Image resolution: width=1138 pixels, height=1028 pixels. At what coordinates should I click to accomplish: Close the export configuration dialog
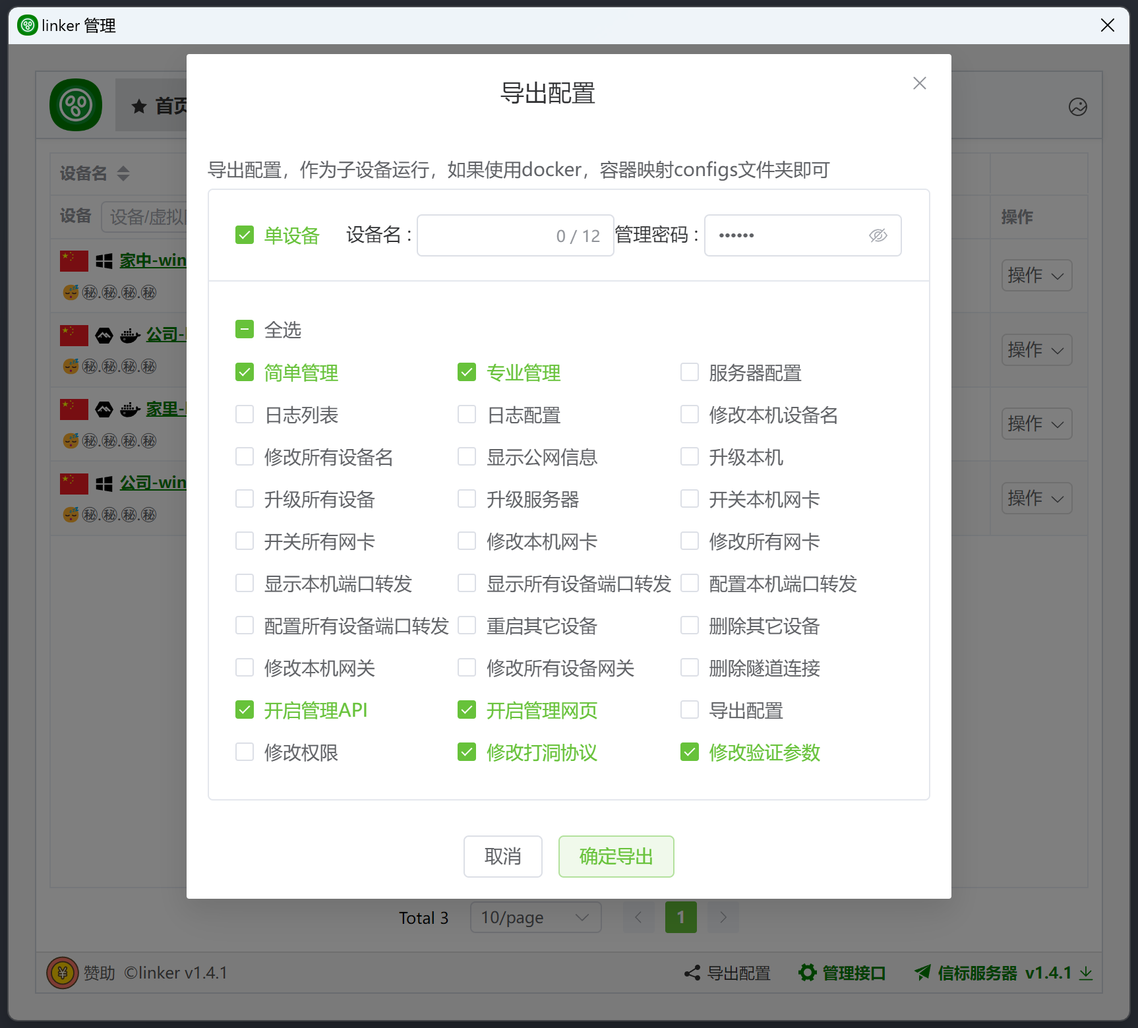(919, 83)
